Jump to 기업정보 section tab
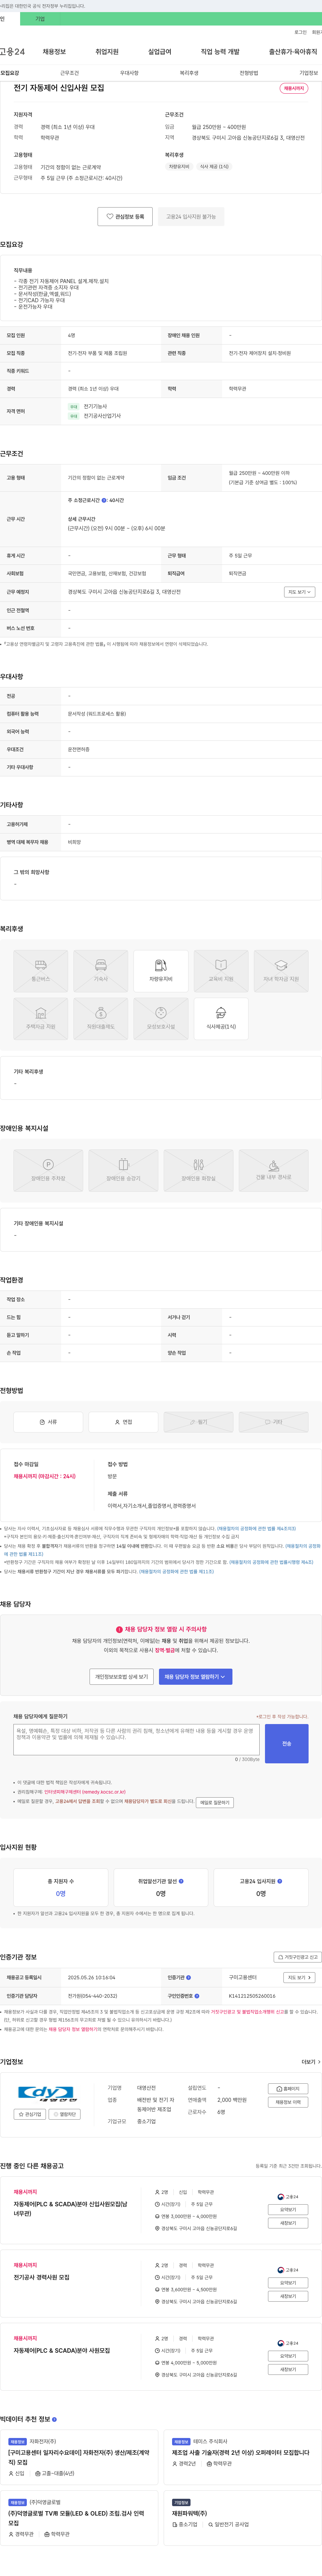Viewport: 322px width, 2576px height. pos(308,73)
